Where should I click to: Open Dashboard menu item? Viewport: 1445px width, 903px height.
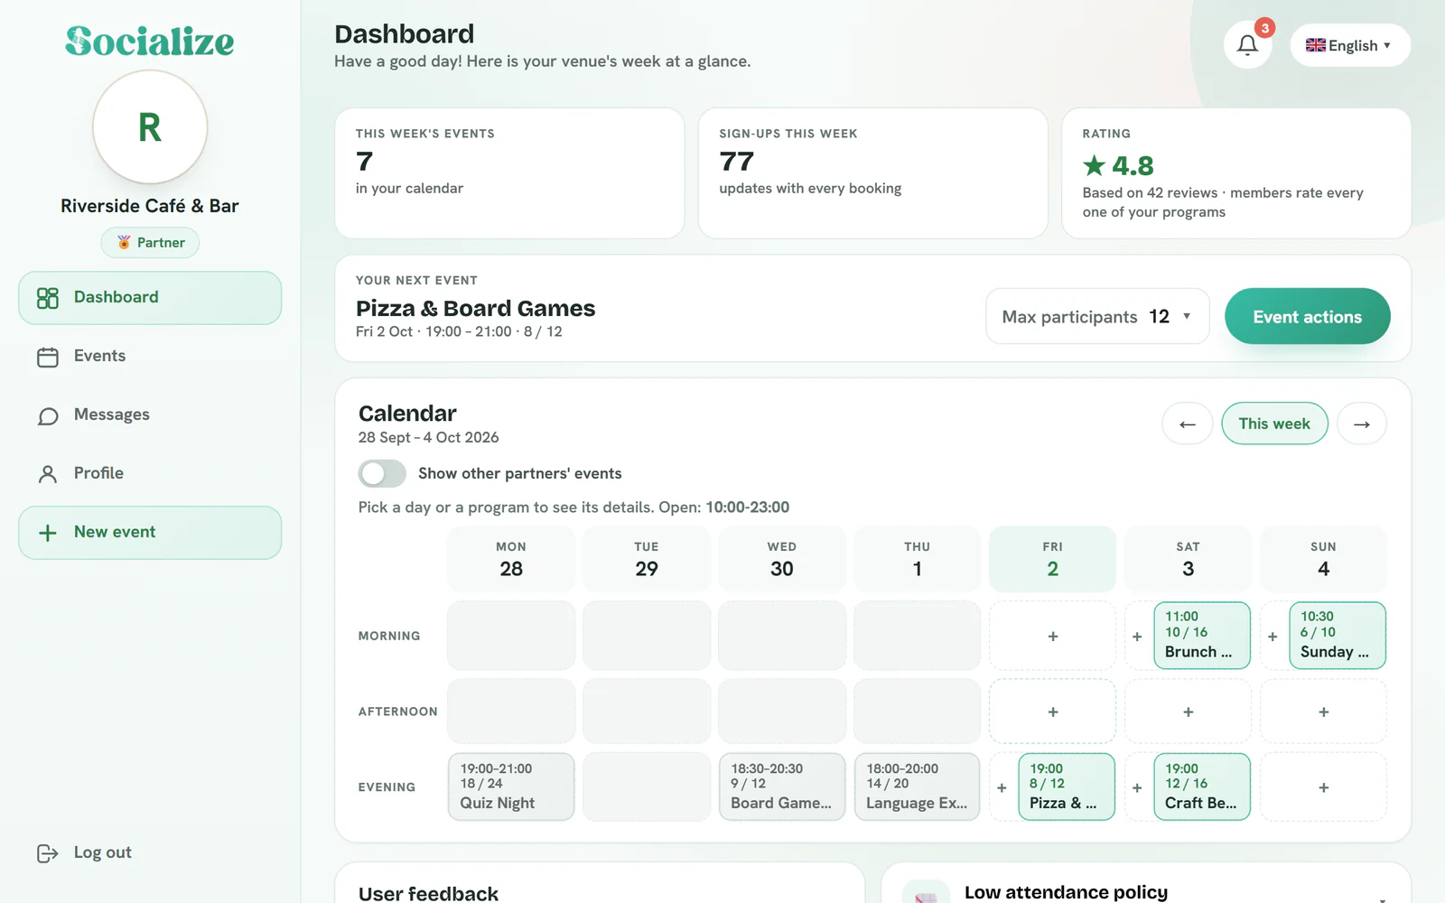pyautogui.click(x=150, y=298)
